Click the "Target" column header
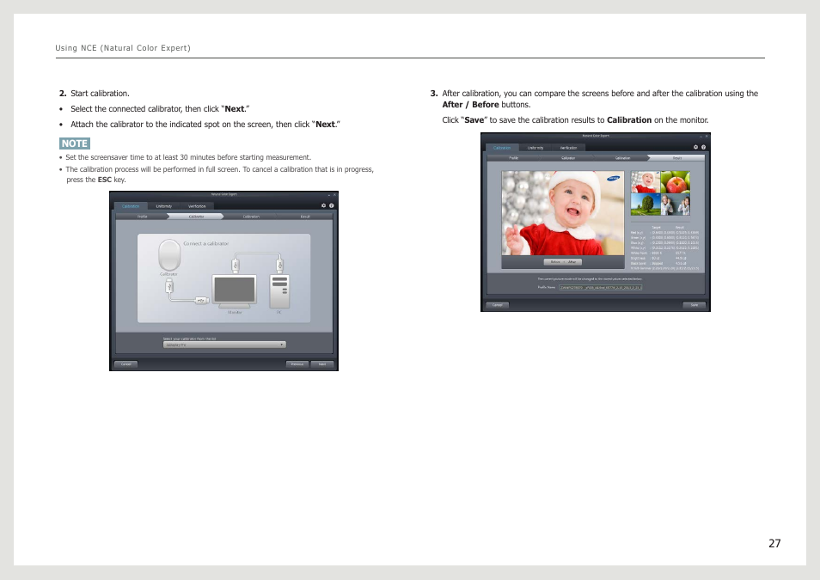 657,228
